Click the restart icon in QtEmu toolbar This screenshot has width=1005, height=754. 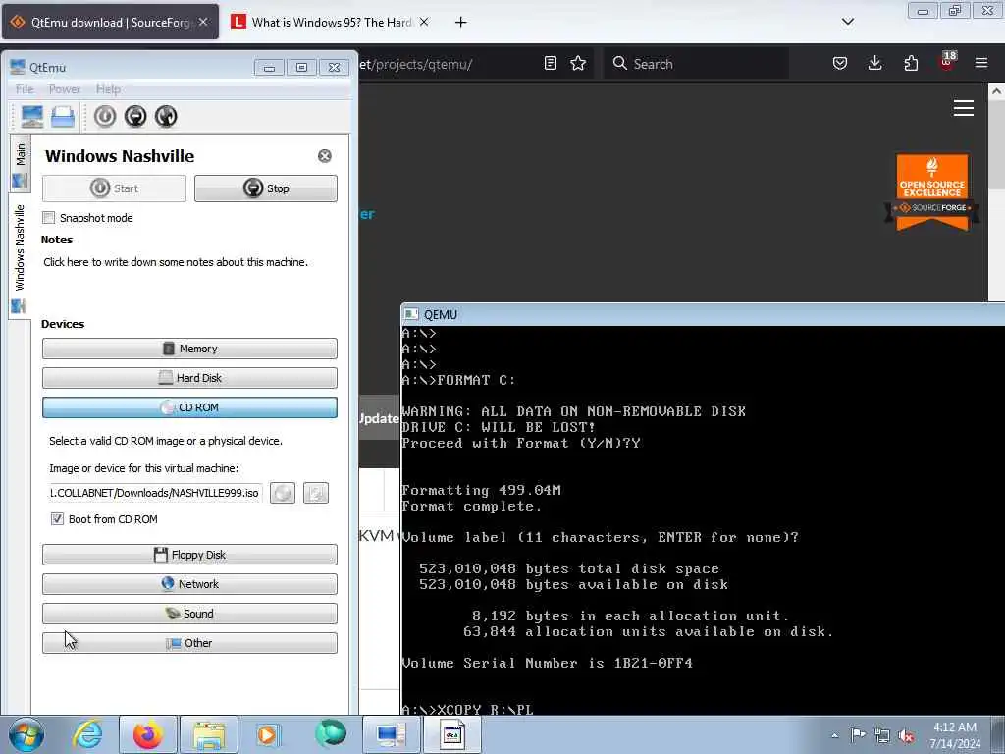coord(166,116)
